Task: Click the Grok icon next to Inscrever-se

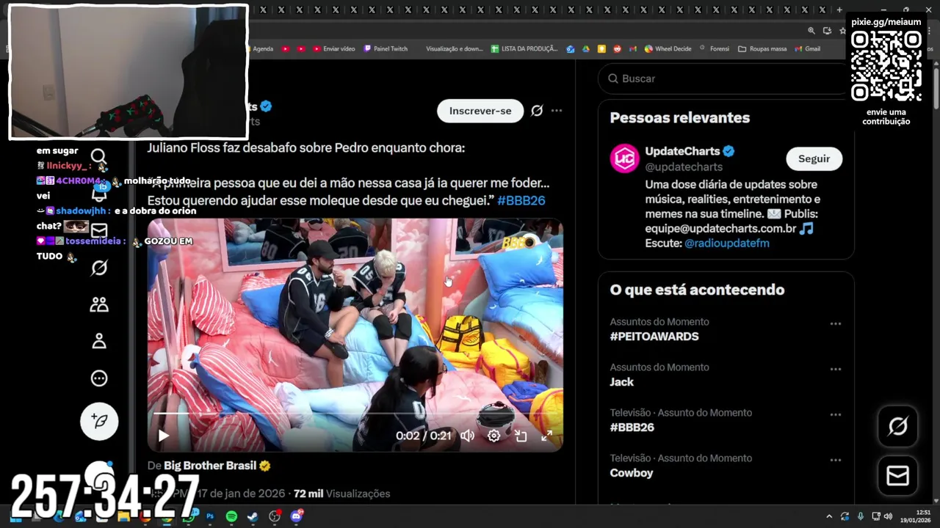Action: pos(537,111)
